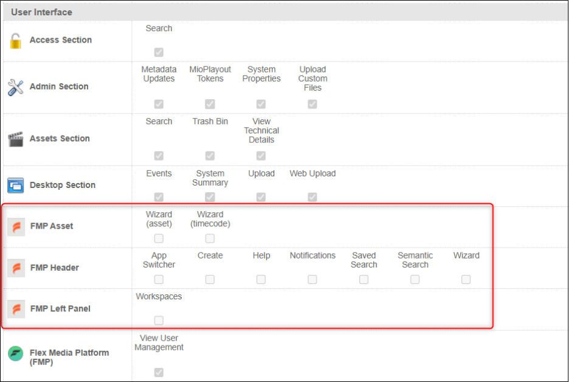
Task: Toggle the Web Upload checkbox
Action: pyautogui.click(x=312, y=197)
